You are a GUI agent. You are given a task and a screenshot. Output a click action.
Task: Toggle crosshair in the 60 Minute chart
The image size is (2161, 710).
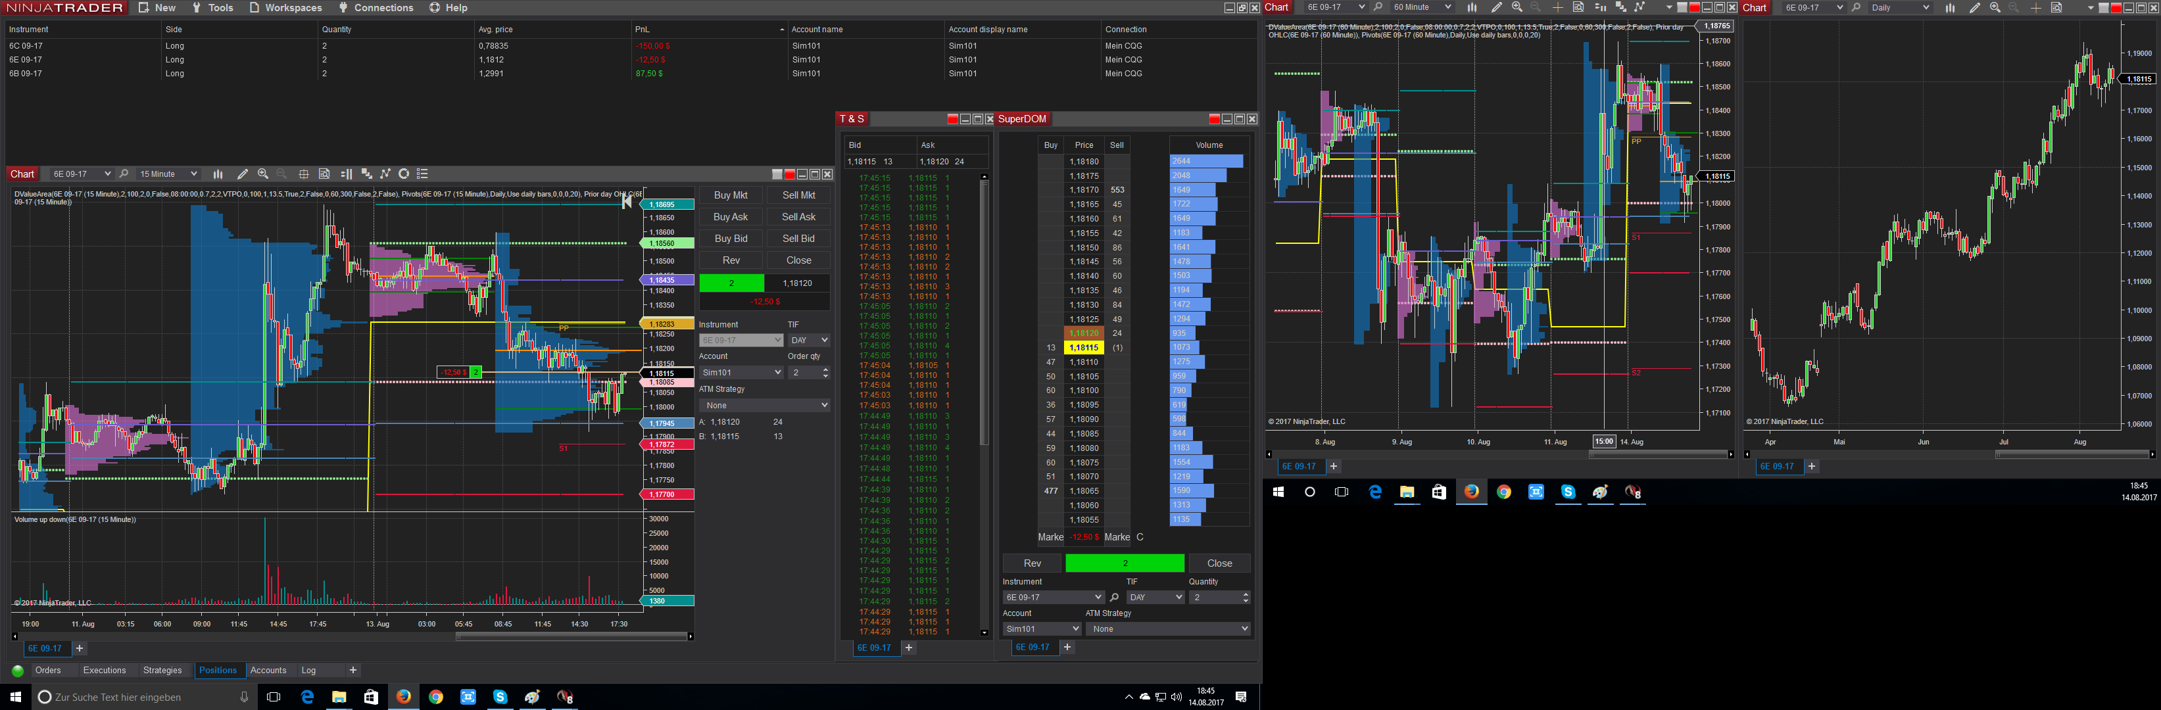[1557, 7]
